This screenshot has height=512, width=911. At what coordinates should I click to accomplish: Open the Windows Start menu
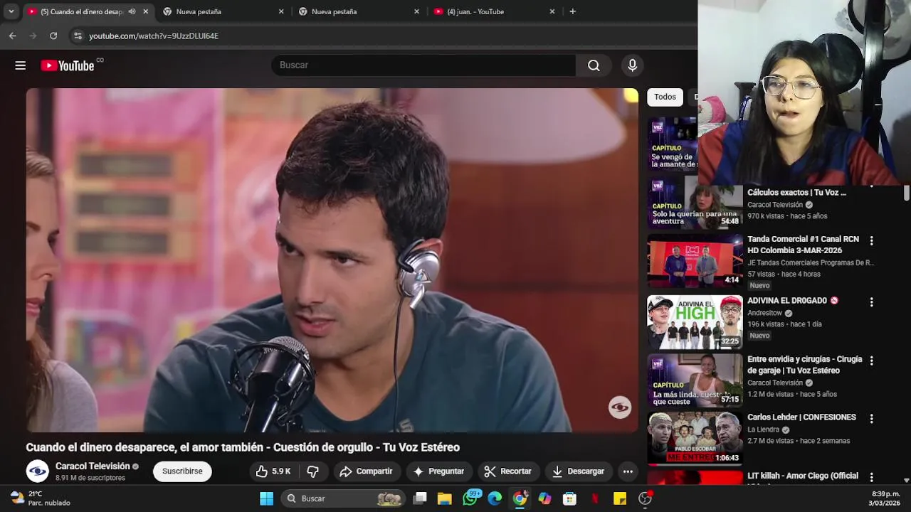point(267,498)
